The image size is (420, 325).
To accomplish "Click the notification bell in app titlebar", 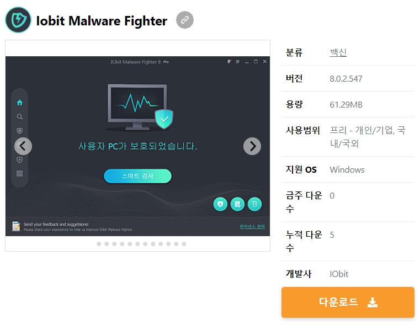I will coord(229,62).
